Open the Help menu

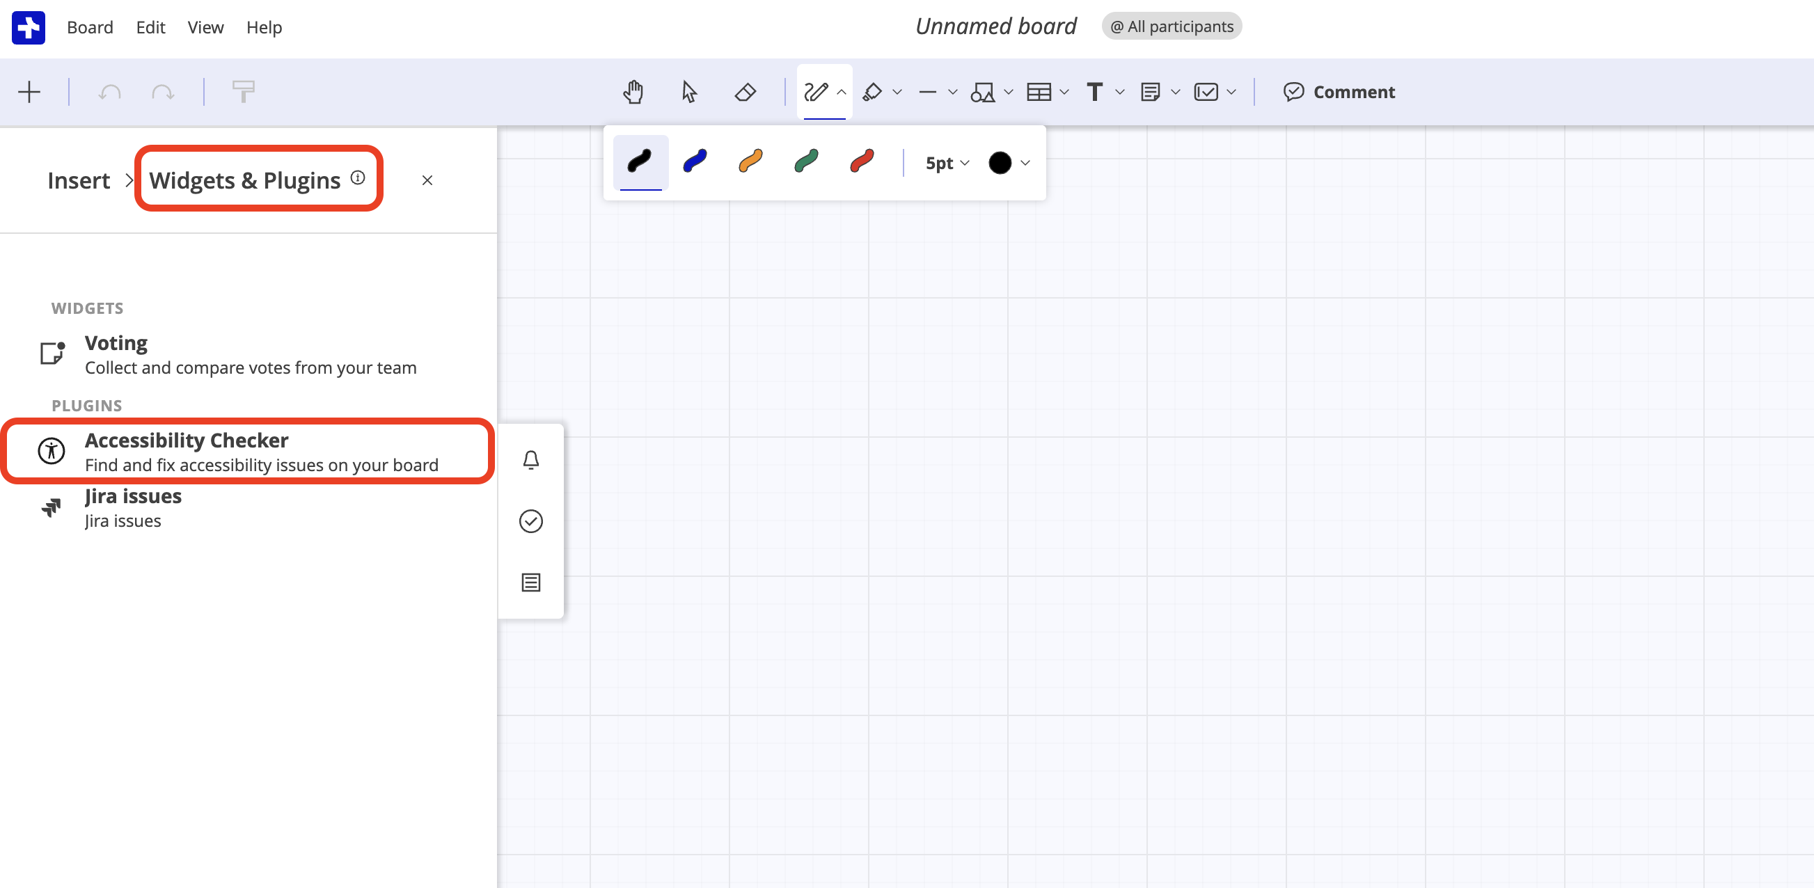(x=264, y=27)
